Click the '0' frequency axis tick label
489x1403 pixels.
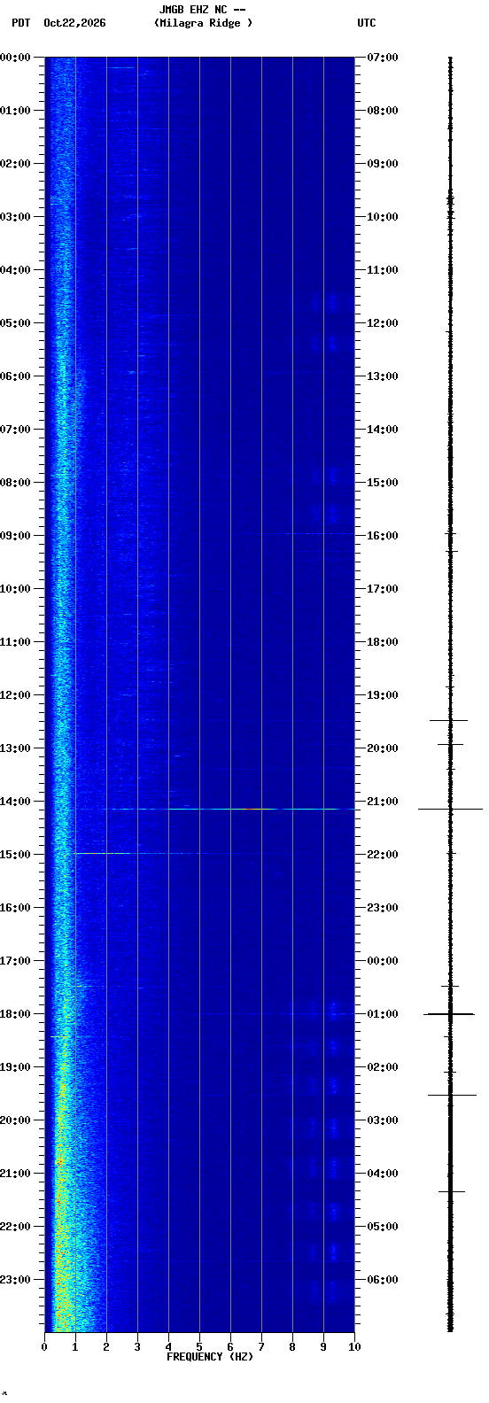coord(44,1347)
